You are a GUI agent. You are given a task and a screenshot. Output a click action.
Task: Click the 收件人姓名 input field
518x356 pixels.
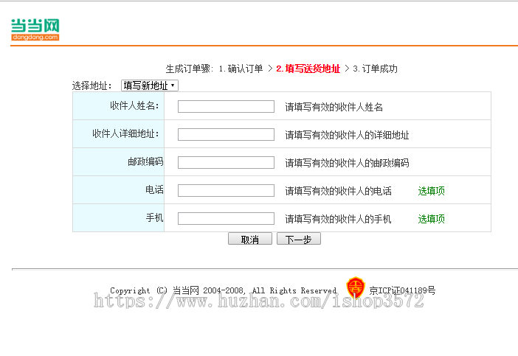pos(226,107)
